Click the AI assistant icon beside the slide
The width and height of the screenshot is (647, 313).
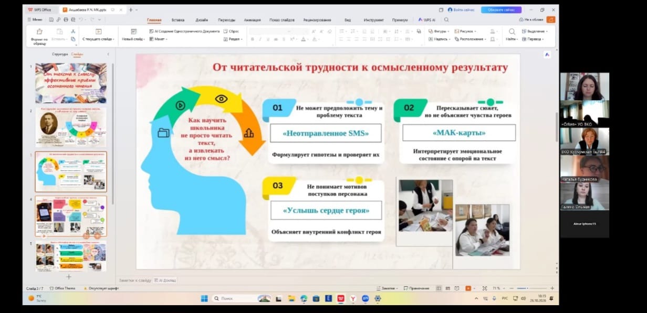pyautogui.click(x=547, y=55)
